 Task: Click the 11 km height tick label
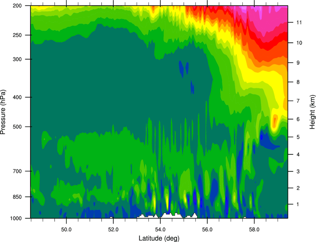(x=299, y=22)
